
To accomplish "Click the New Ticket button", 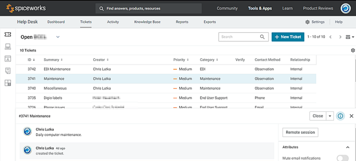I will pyautogui.click(x=288, y=37).
